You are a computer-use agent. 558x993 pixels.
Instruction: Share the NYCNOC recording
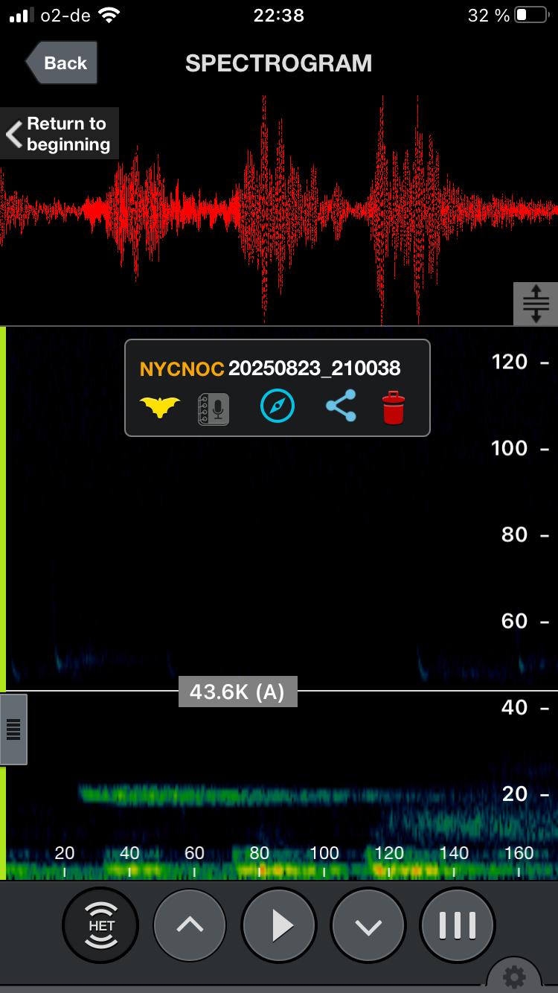click(x=341, y=406)
